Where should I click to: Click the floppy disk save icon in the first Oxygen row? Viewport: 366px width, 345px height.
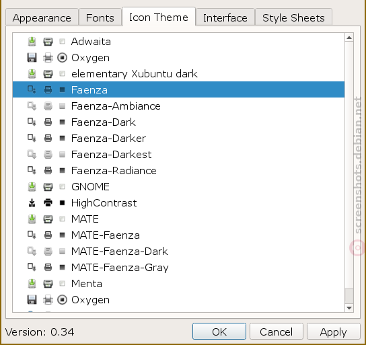tap(32, 58)
